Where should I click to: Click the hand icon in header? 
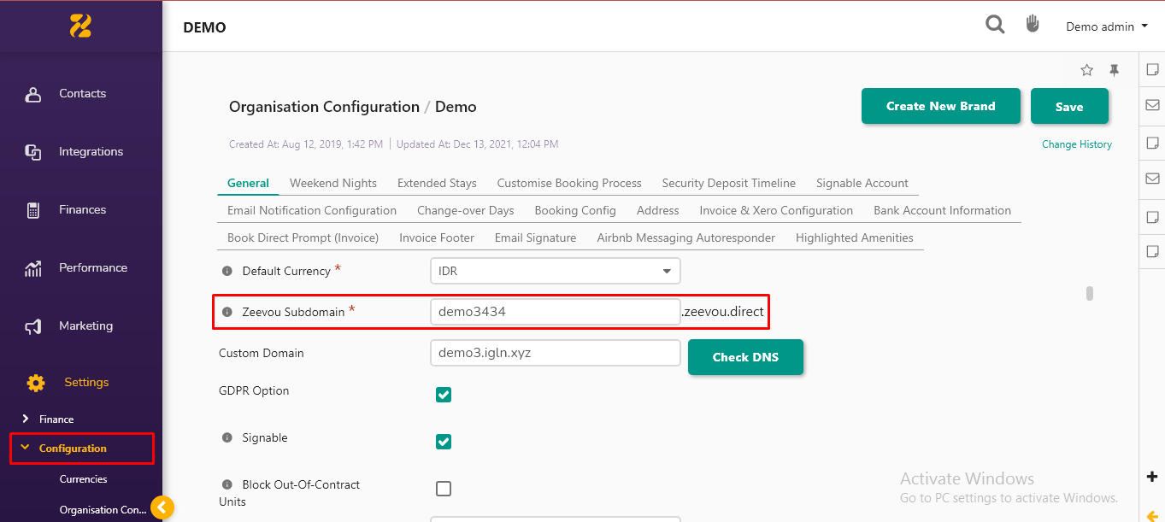click(1033, 24)
